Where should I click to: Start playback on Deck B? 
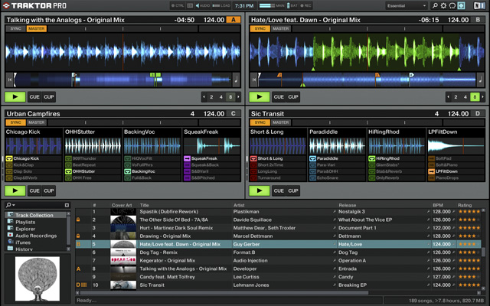260,97
